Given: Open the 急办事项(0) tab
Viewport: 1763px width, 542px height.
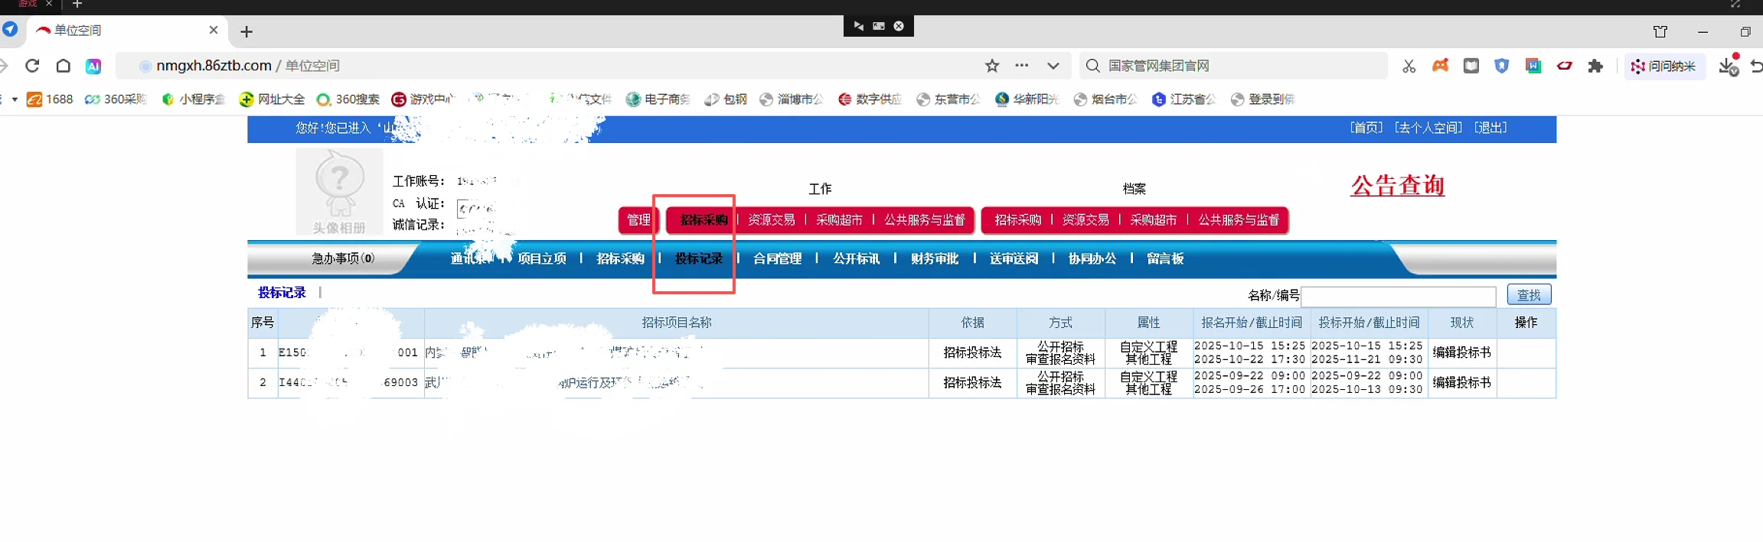Looking at the screenshot, I should pos(343,258).
